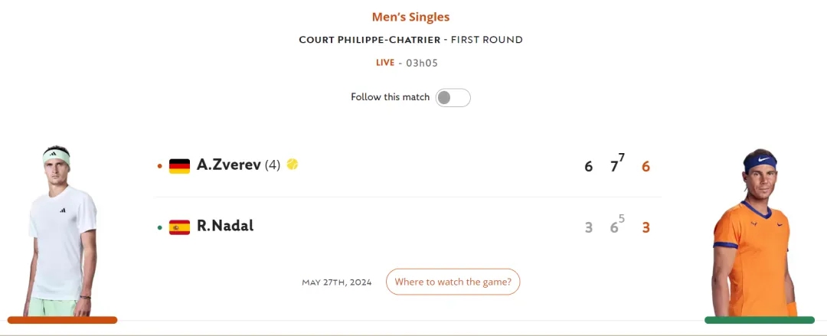Click the orange dot beside Zverev's row

pos(159,165)
